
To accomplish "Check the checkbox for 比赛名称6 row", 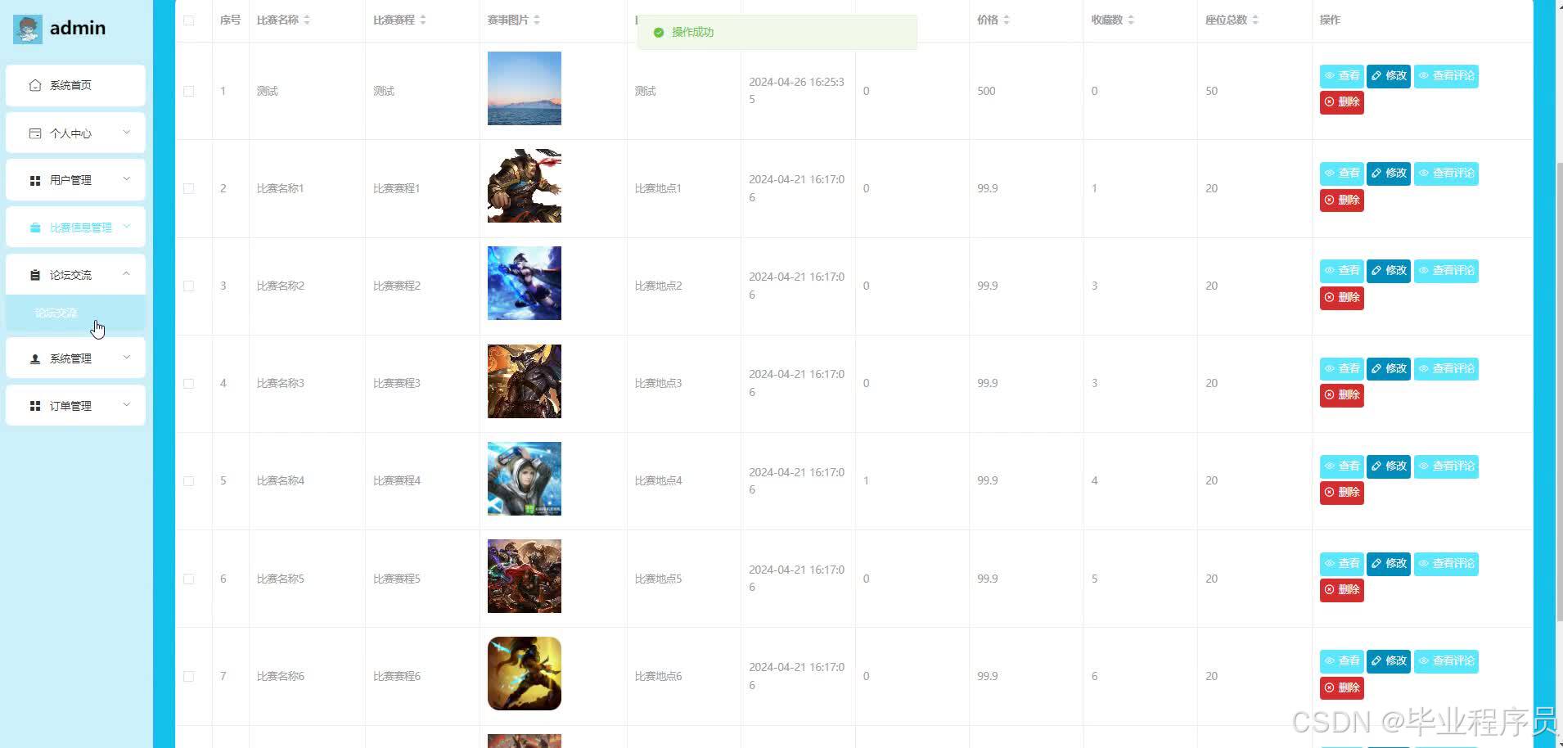I will (189, 677).
